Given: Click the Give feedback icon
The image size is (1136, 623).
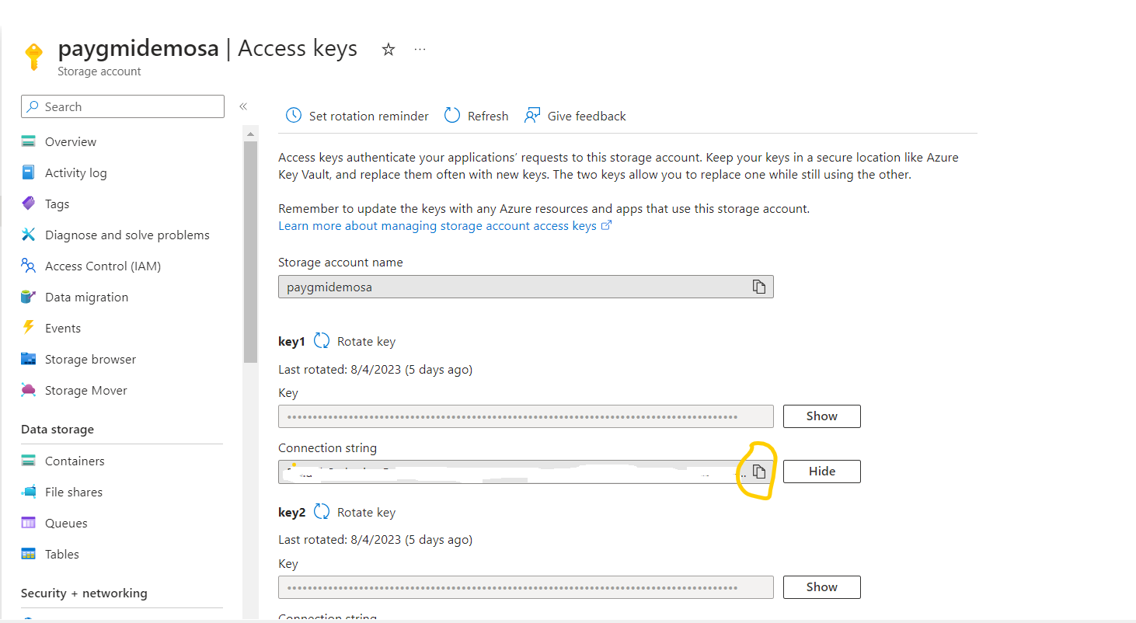Looking at the screenshot, I should [532, 116].
